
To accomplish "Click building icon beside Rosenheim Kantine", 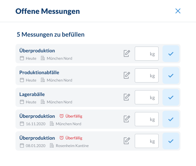I will pyautogui.click(x=52, y=145).
